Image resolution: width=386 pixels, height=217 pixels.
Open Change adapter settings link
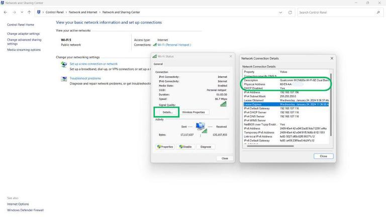pyautogui.click(x=24, y=34)
